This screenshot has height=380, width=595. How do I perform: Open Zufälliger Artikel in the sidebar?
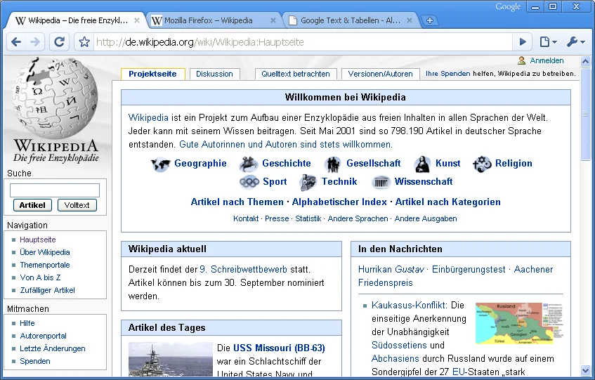(48, 290)
